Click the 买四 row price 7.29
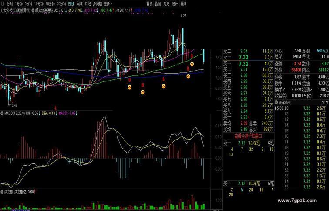This screenshot has height=211, width=329. [x=244, y=81]
